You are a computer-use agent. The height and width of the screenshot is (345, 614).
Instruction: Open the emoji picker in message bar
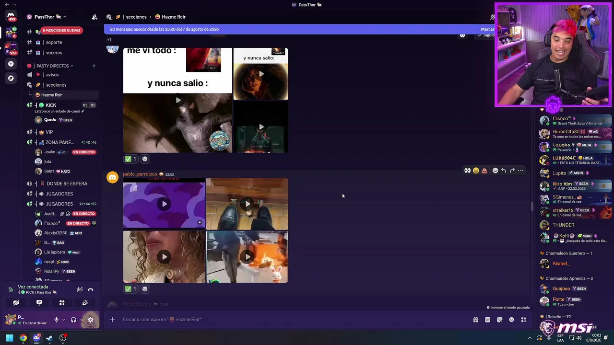click(x=512, y=320)
